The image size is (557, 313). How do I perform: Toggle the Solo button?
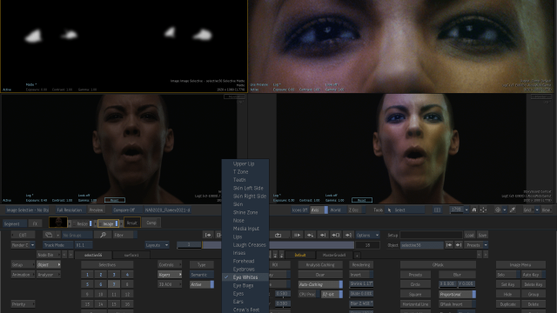tap(507, 275)
